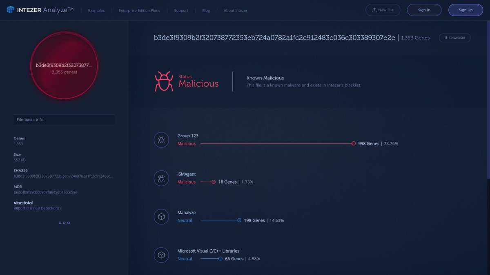Click the Genes 1,353 value in sidebar
The image size is (490, 275).
(x=18, y=144)
